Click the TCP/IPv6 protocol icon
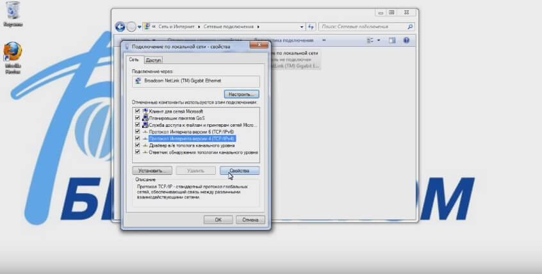The width and height of the screenshot is (542, 274). pyautogui.click(x=145, y=132)
